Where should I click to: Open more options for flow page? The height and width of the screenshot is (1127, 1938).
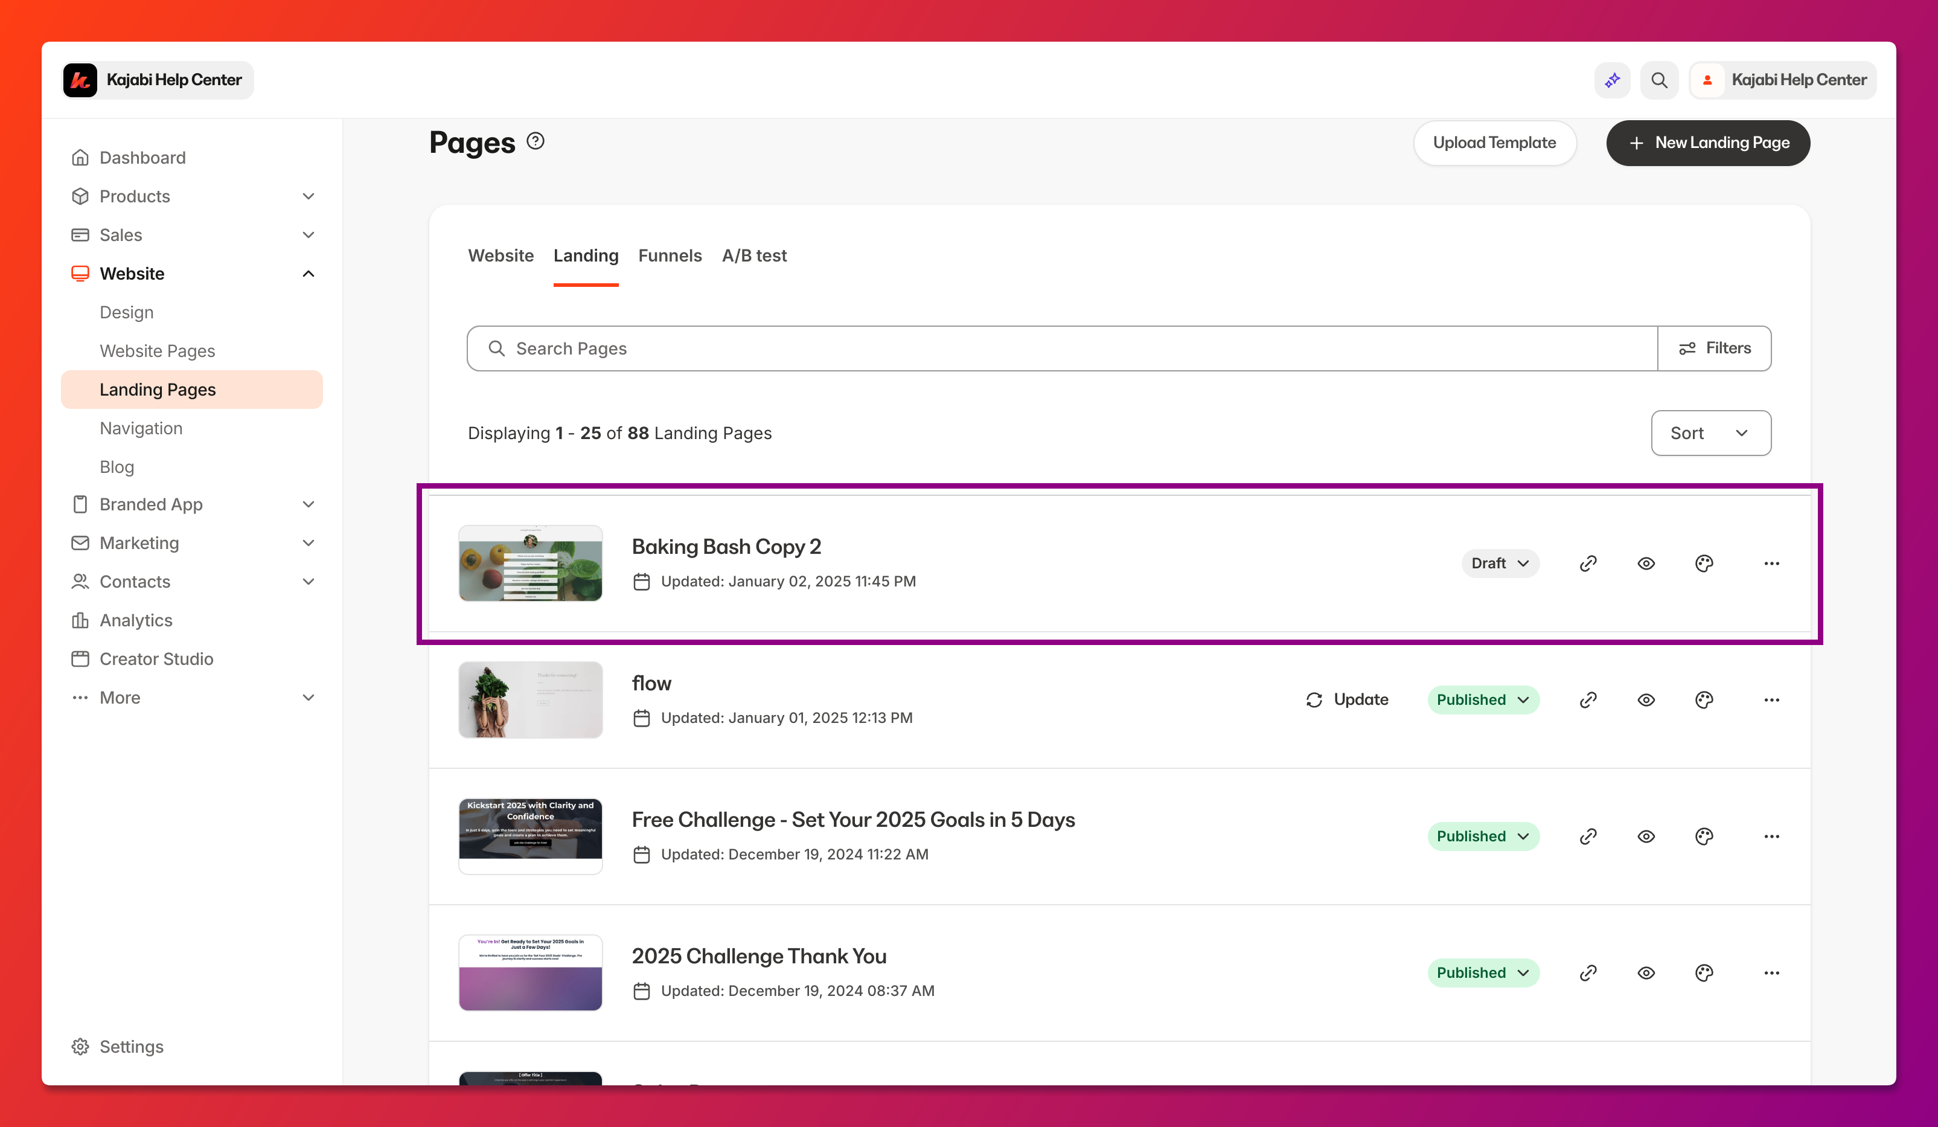click(x=1772, y=700)
